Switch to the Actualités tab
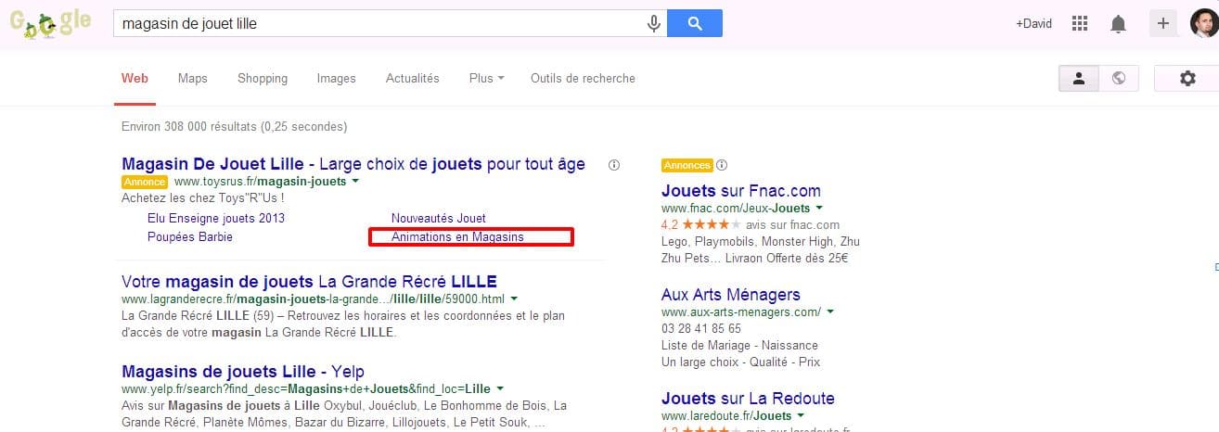Viewport: 1219px width, 432px height. [412, 79]
